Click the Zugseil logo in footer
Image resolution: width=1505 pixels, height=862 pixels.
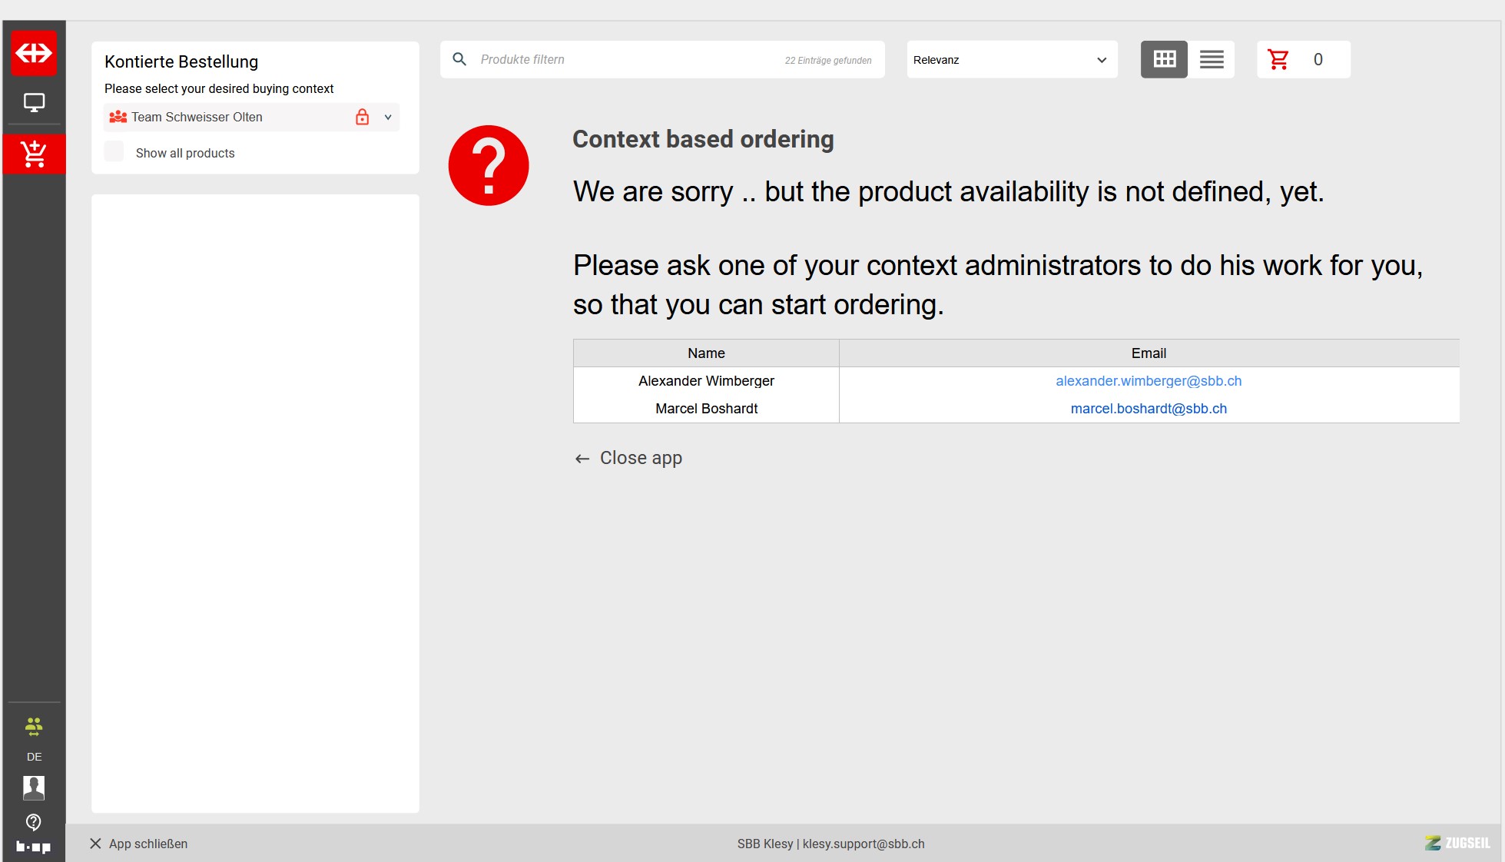coord(1457,843)
